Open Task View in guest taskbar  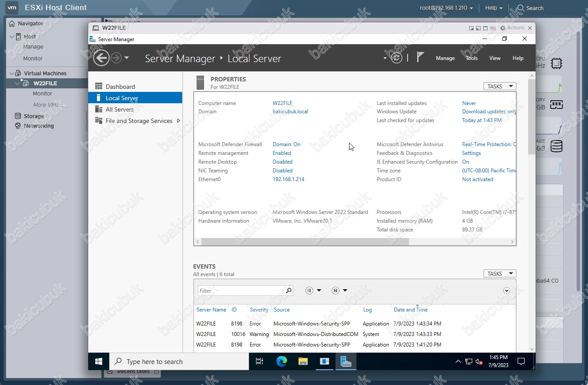point(259,361)
